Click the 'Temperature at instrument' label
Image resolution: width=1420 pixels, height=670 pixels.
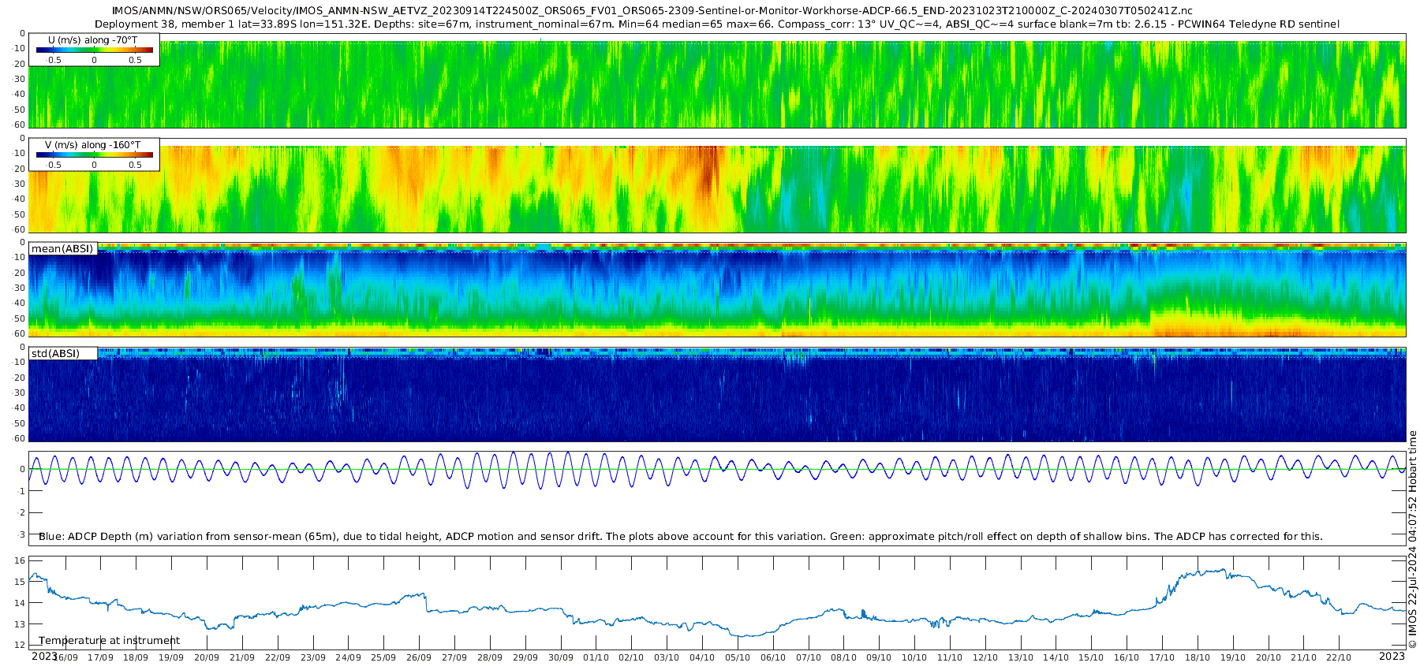pyautogui.click(x=110, y=640)
